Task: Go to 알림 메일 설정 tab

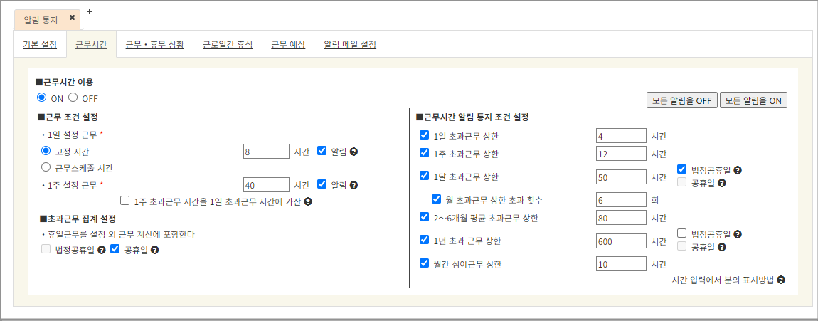Action: pos(349,44)
